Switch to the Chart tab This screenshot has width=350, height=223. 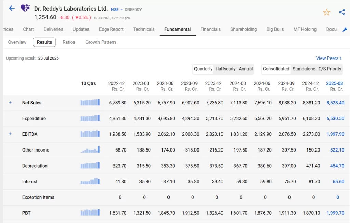pos(28,29)
